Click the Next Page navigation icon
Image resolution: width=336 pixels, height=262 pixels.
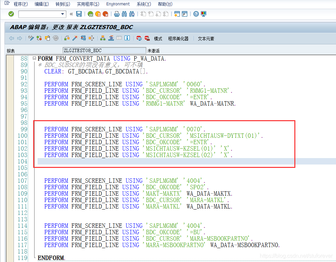point(159,14)
